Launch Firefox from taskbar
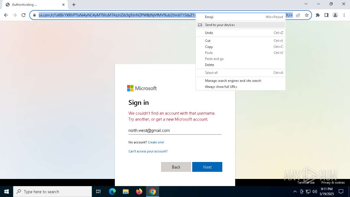The width and height of the screenshot is (350, 197). (x=139, y=192)
